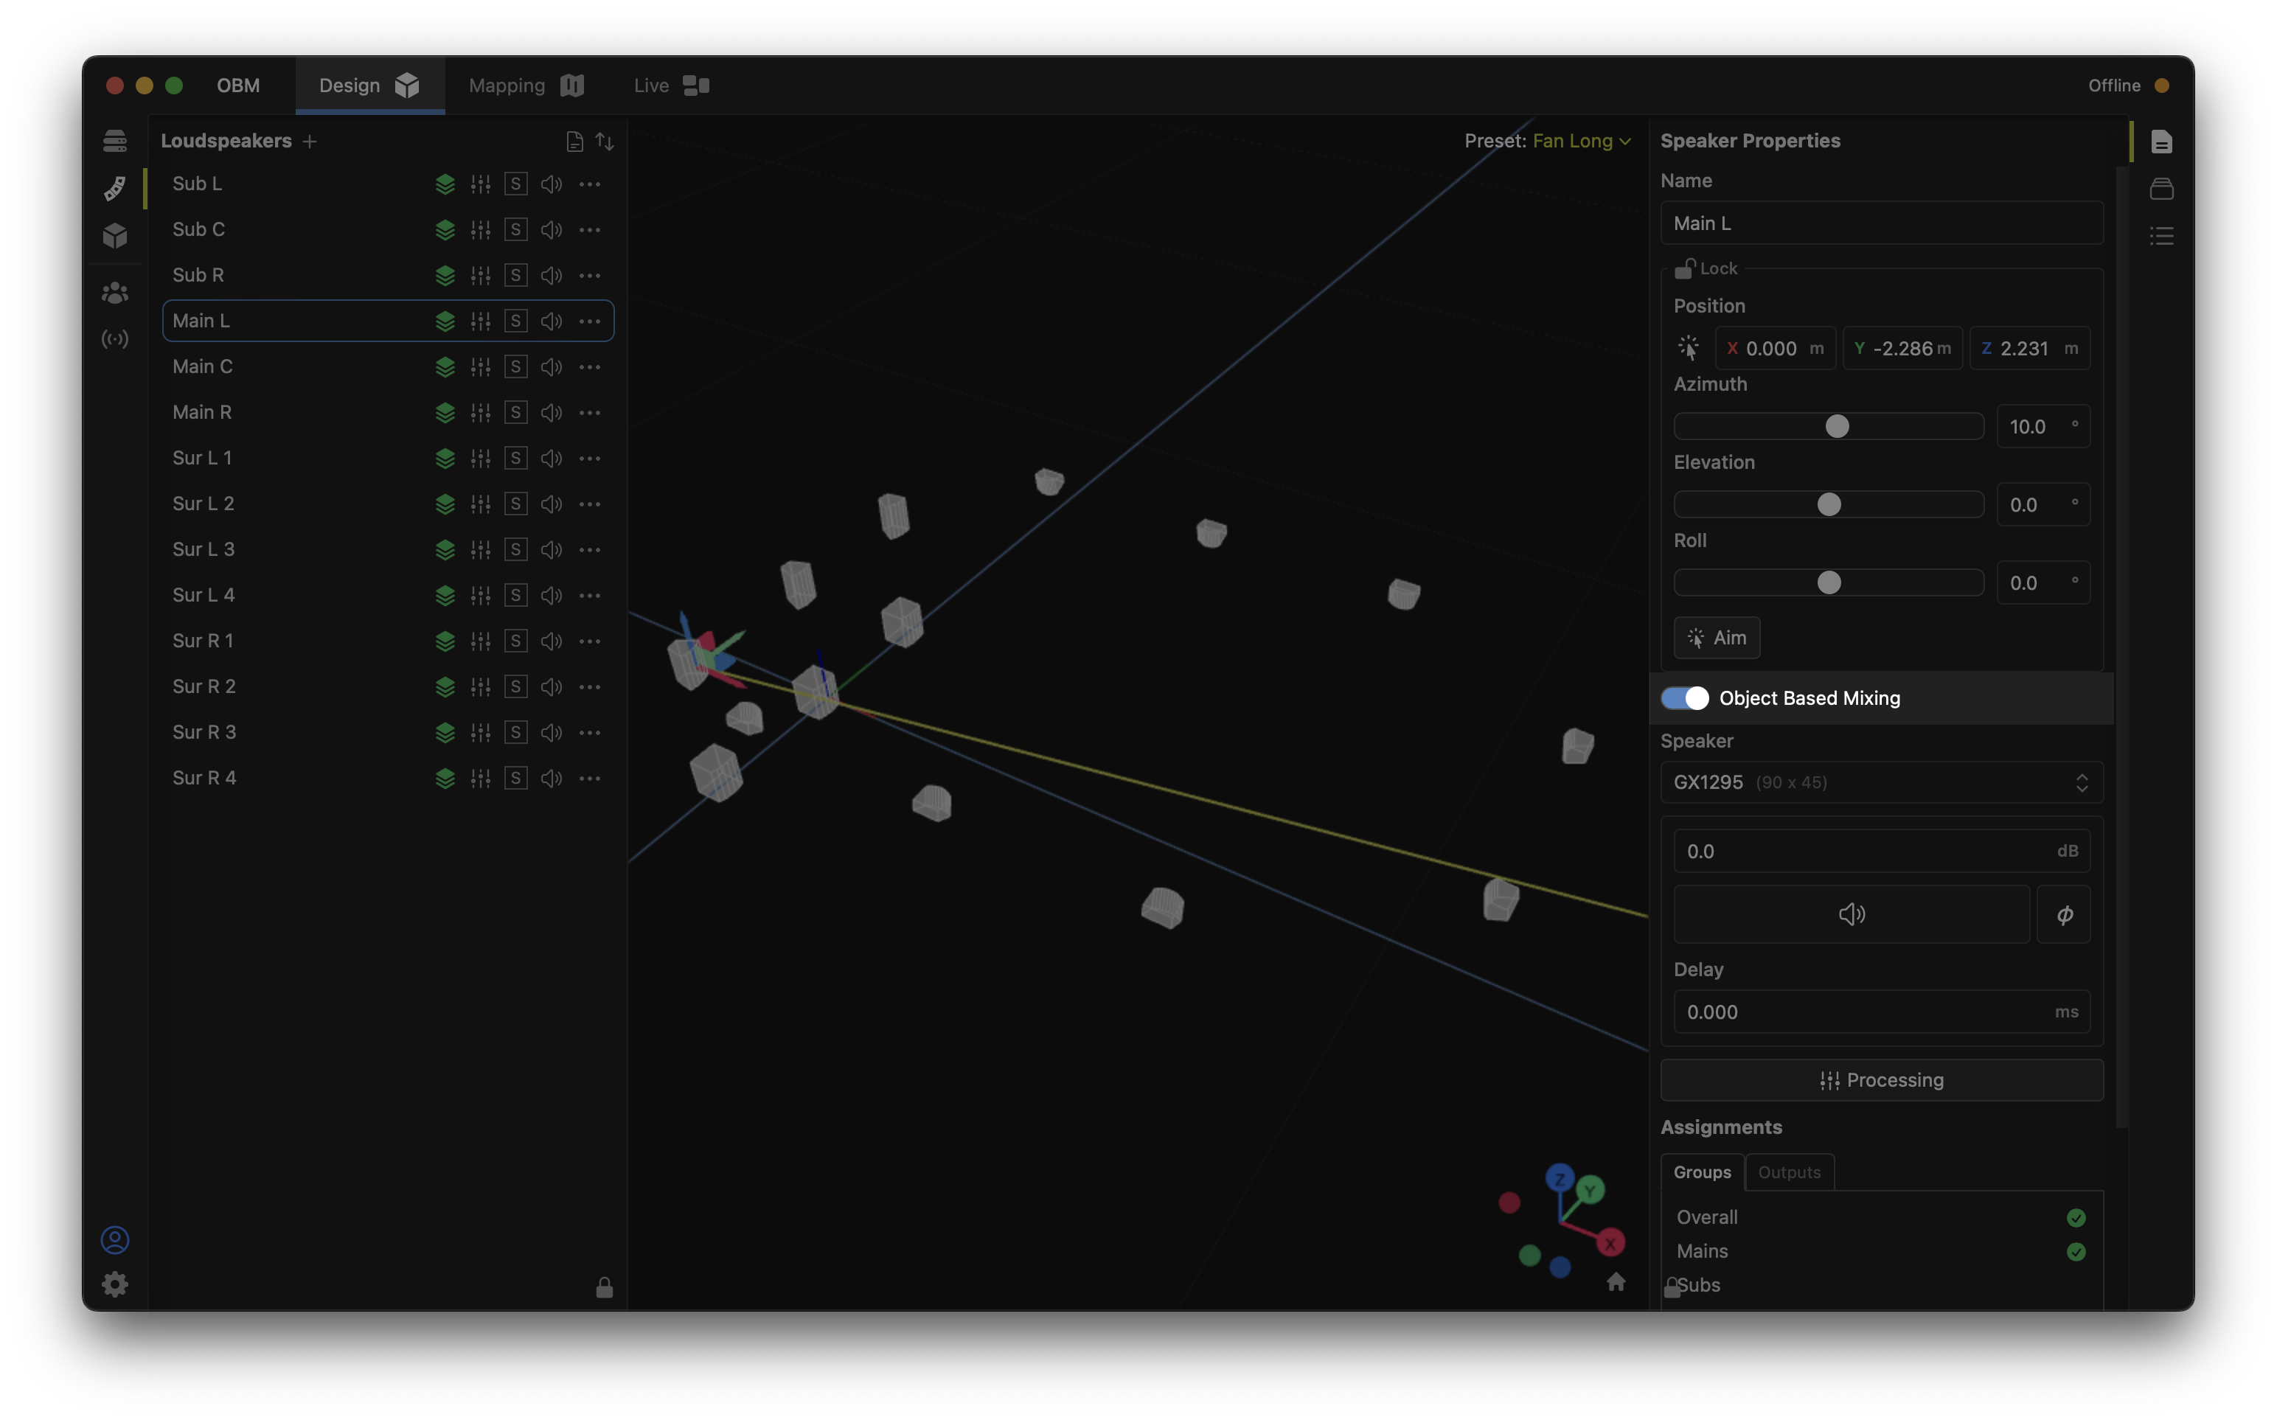Click the Aim button
Viewport: 2277px width, 1420px height.
coord(1717,638)
